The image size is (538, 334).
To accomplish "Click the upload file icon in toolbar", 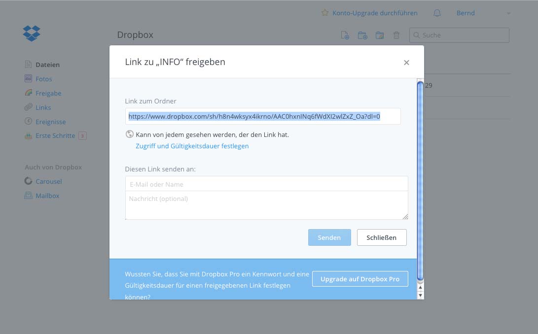I will [x=345, y=35].
